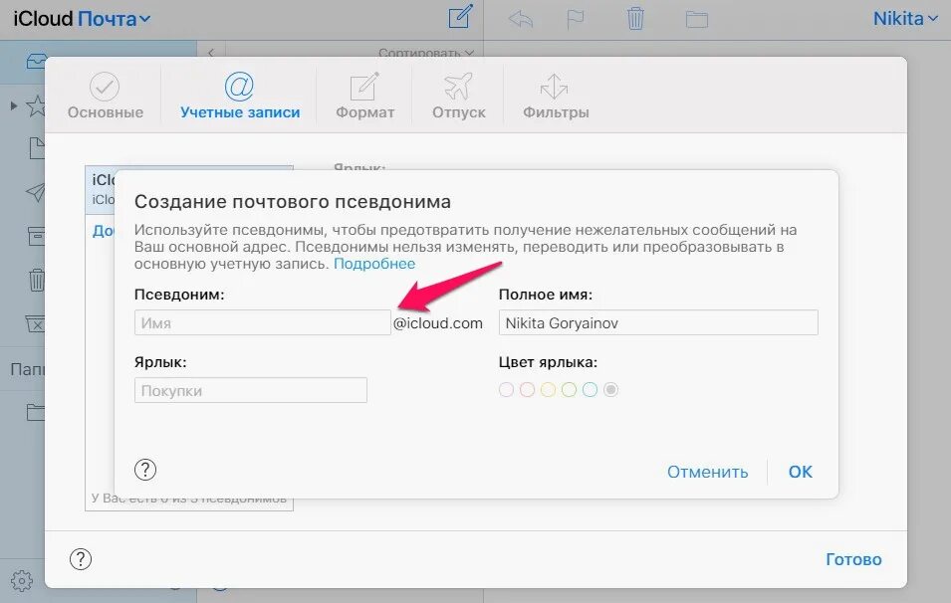Open the Отпуск tab
The width and height of the screenshot is (951, 603).
(458, 96)
